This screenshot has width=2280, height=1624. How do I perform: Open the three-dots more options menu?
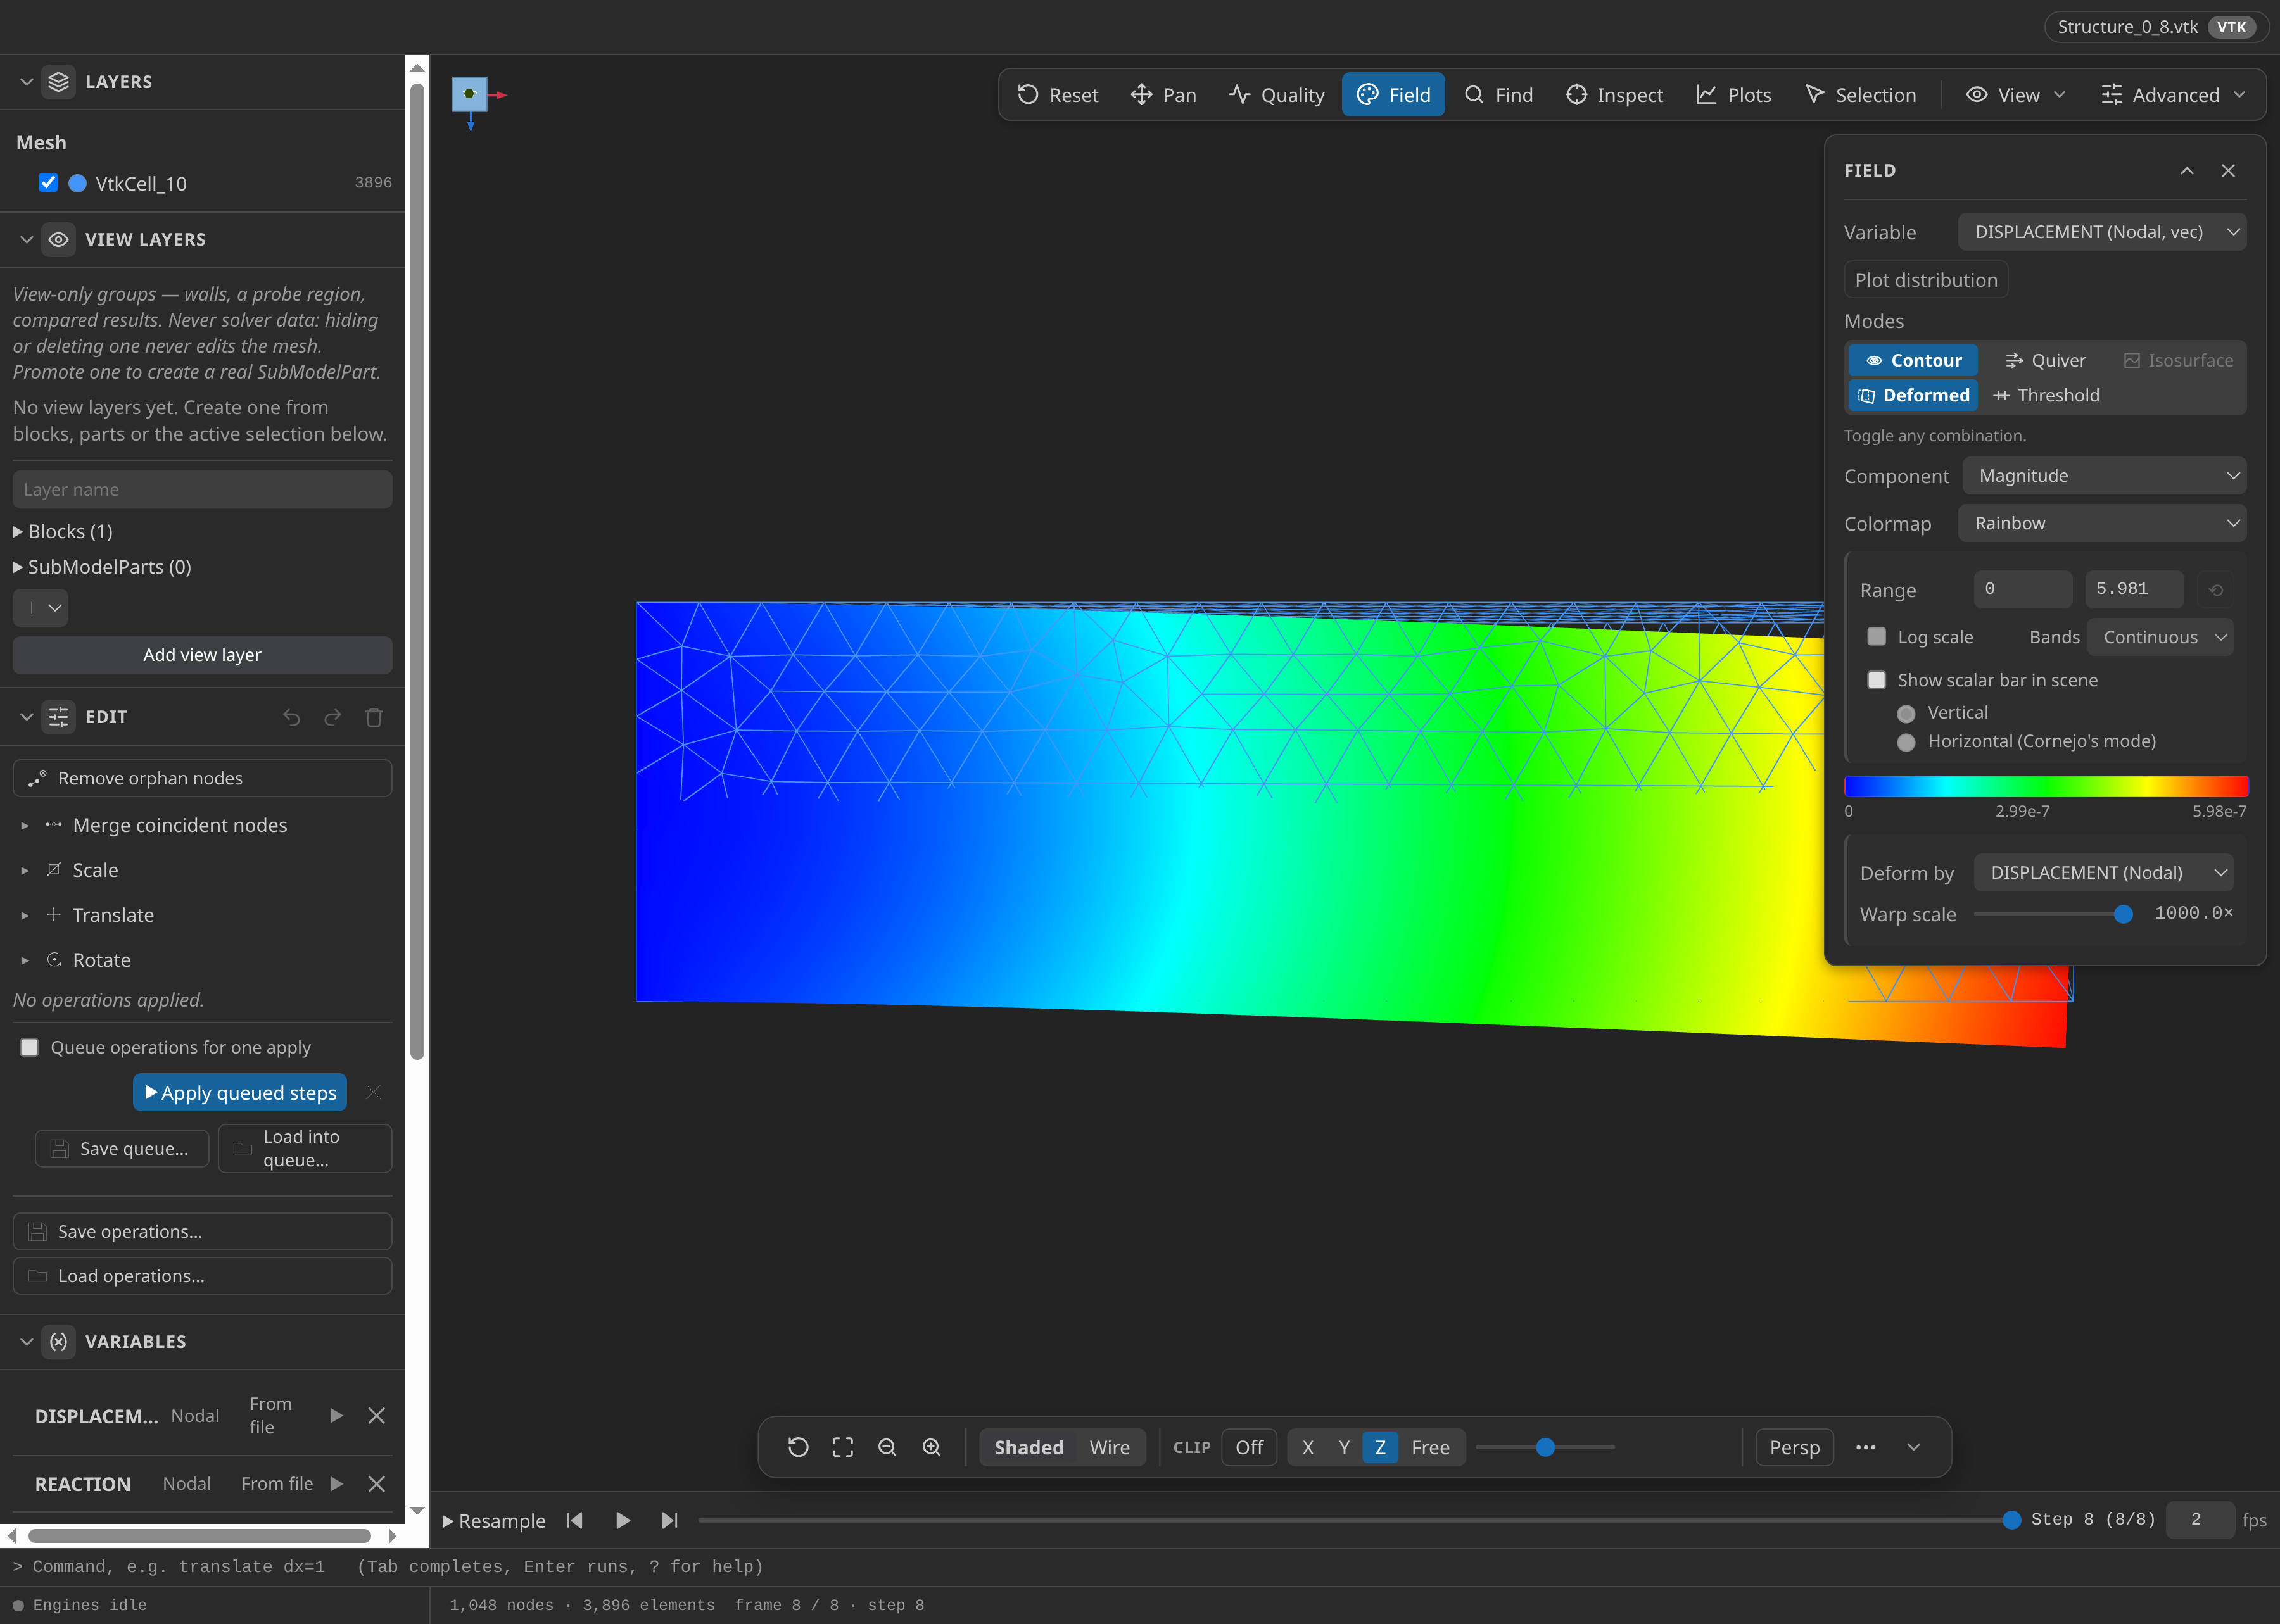point(1866,1447)
